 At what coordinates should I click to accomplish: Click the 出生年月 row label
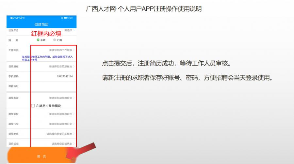pos(13,30)
